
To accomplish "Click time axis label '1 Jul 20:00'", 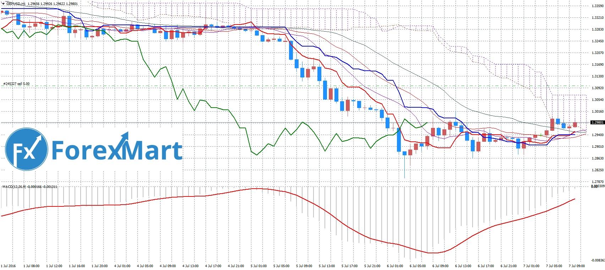I will point(99,266).
